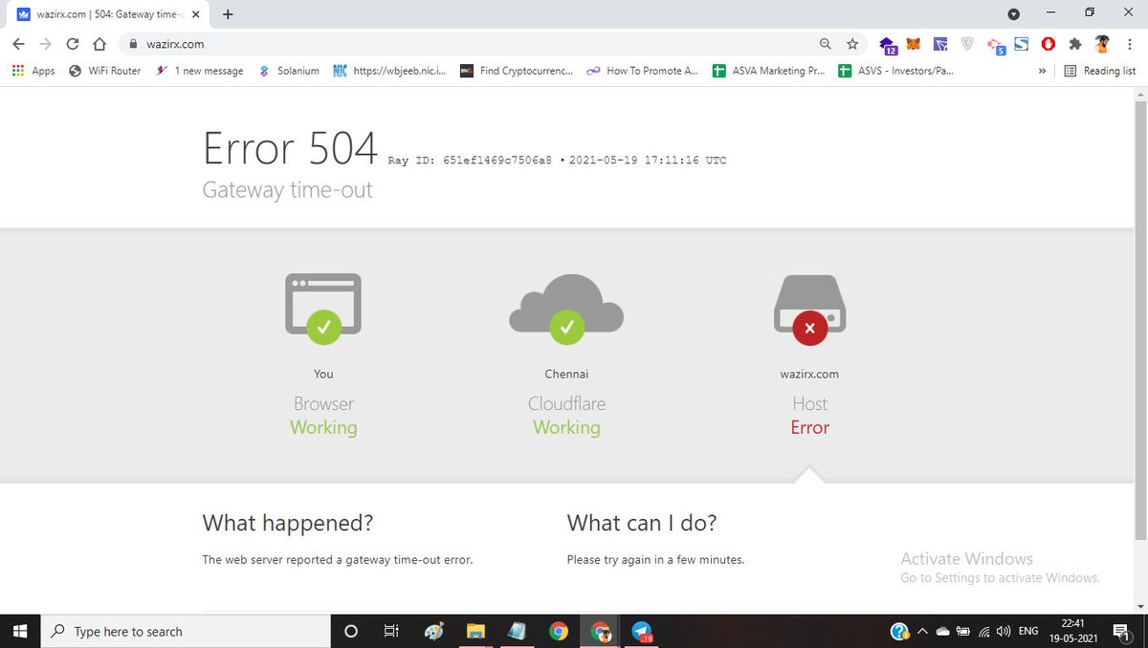The width and height of the screenshot is (1148, 648).
Task: Open the How To Promote A... bookmark
Action: pyautogui.click(x=643, y=71)
